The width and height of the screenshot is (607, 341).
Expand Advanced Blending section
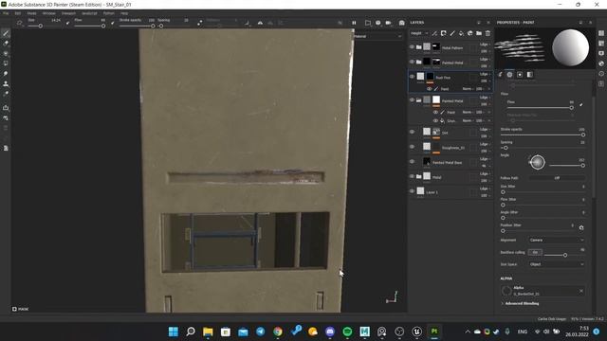click(521, 303)
